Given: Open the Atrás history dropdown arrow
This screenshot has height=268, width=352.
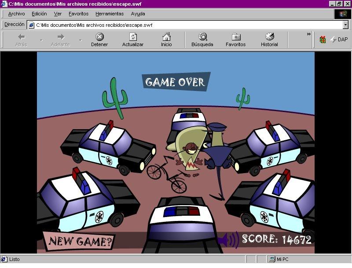Looking at the screenshot, I should pyautogui.click(x=41, y=40).
